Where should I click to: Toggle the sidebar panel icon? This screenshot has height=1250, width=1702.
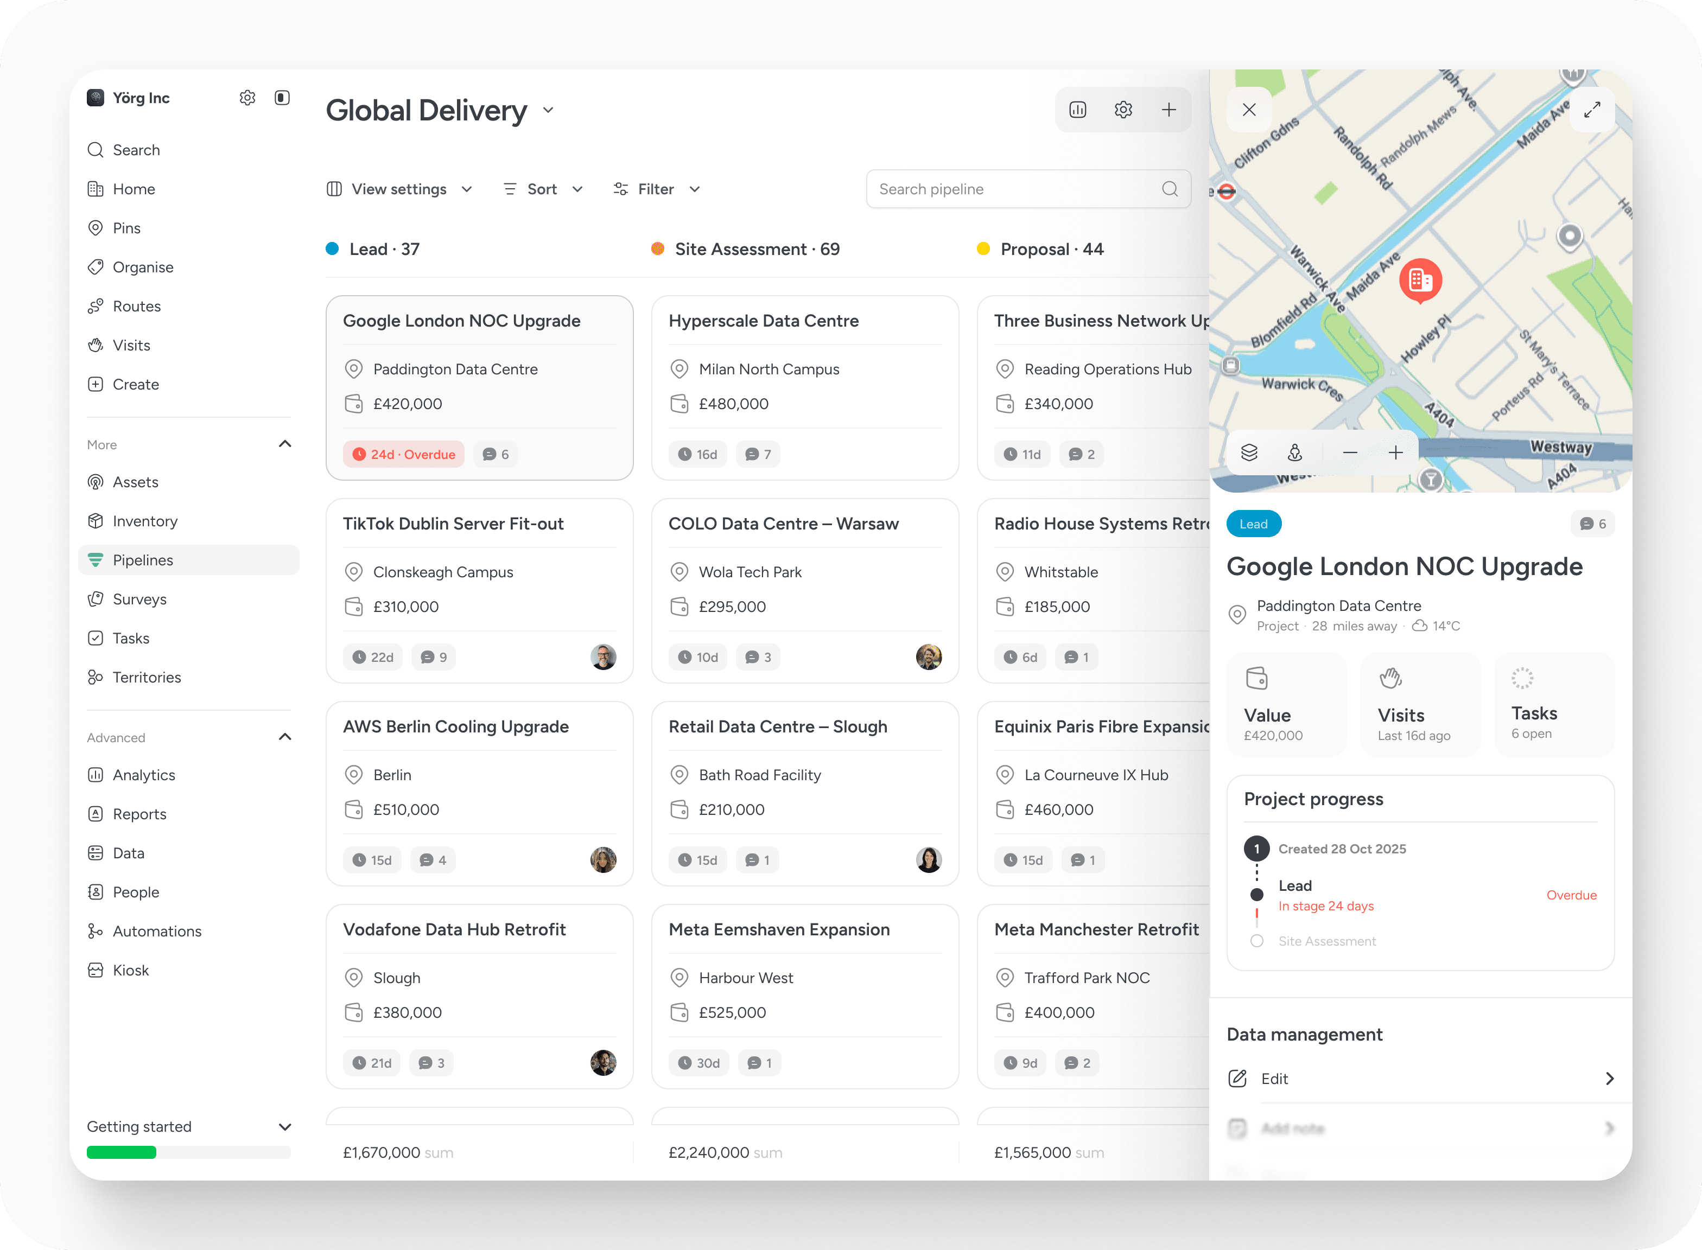point(282,98)
